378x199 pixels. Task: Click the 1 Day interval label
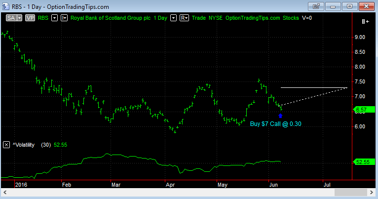pos(160,18)
